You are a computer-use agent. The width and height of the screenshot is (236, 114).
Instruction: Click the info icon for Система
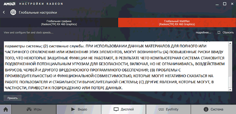click(206, 109)
